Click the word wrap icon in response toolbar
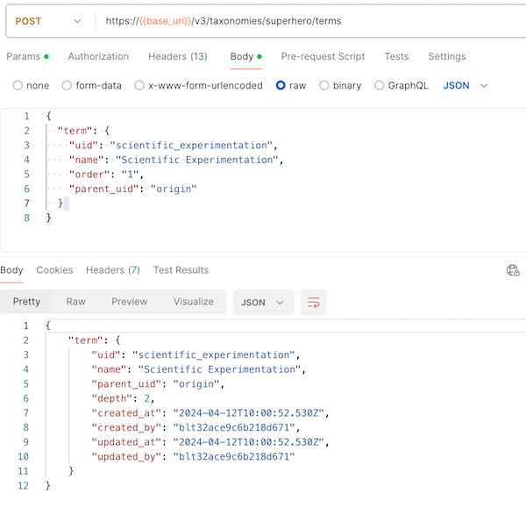 (313, 302)
